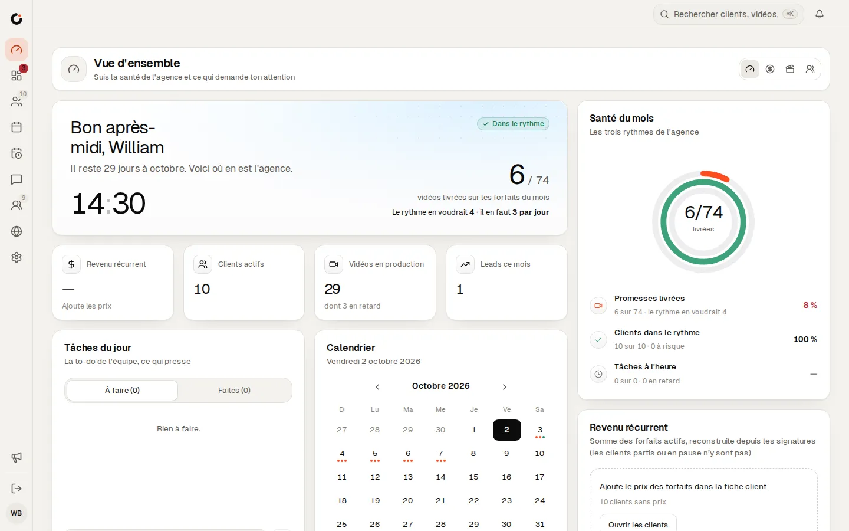Image resolution: width=849 pixels, height=531 pixels.
Task: Click the 6/74 livrées progress ring
Action: (703, 221)
